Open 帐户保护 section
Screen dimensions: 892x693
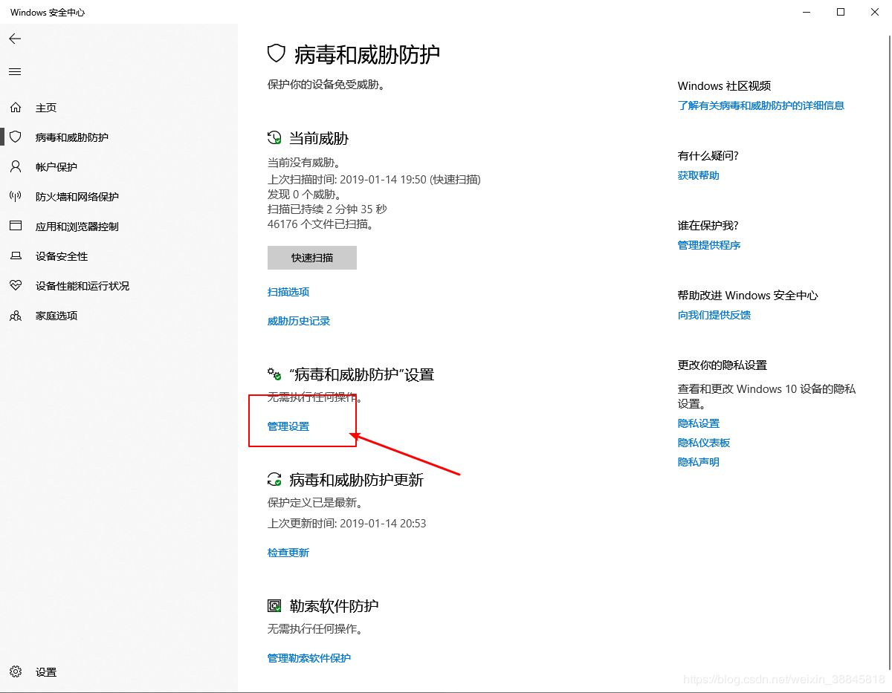tap(56, 167)
